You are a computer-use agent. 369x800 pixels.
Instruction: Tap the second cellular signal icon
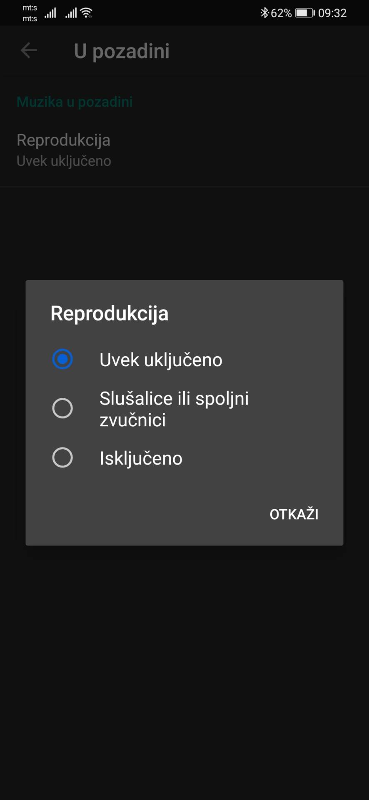[70, 12]
